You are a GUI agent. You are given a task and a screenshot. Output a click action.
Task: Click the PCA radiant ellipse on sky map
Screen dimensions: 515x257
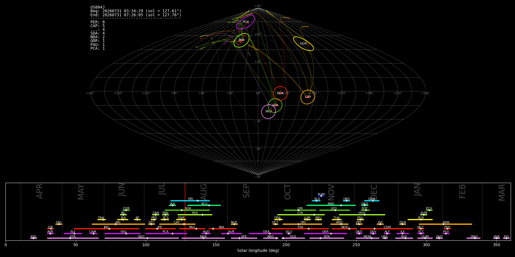point(245,22)
